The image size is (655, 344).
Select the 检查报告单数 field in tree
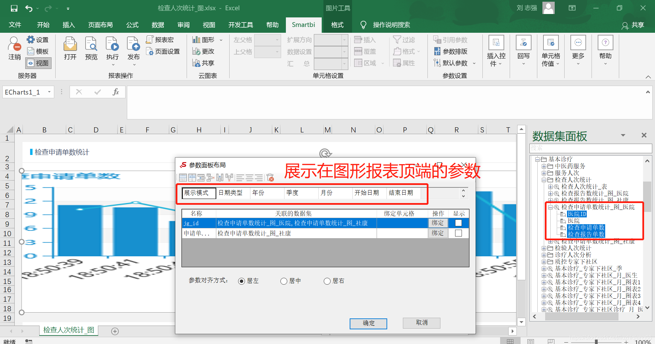tap(586, 234)
